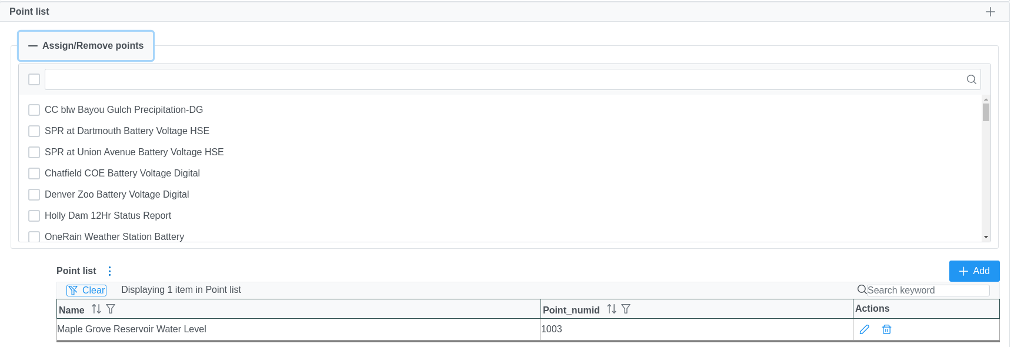The width and height of the screenshot is (1014, 347).
Task: Filter the Point_numid column
Action: pos(626,309)
